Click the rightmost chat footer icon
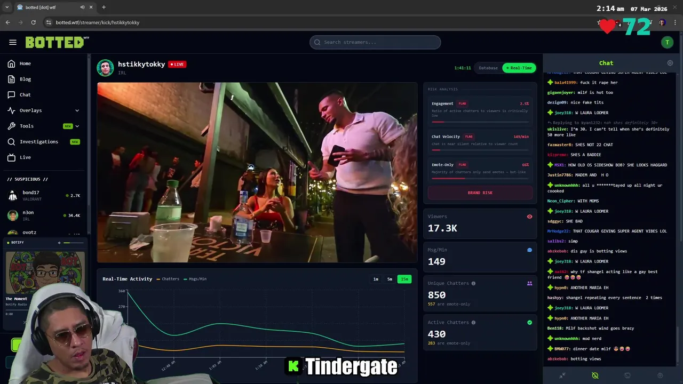683x384 pixels. (660, 375)
